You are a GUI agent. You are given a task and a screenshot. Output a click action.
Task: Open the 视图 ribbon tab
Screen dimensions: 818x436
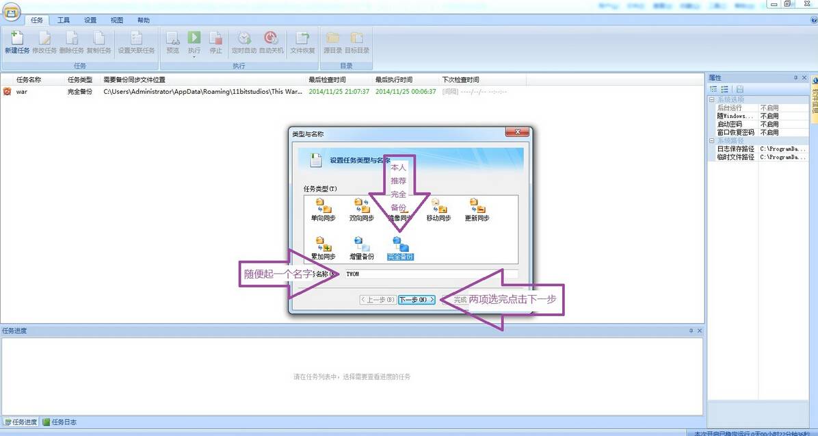tap(117, 20)
